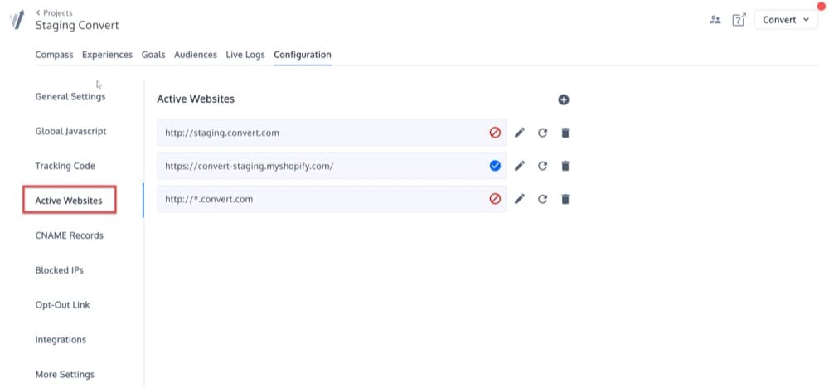
Task: Edit the http://staging.convert.com entry
Action: pos(520,133)
